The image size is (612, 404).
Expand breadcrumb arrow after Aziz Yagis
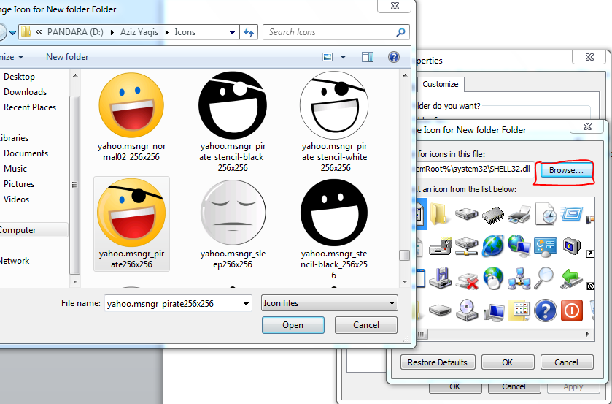coord(166,32)
